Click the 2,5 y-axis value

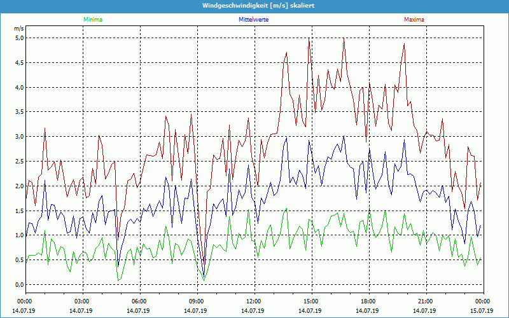(x=20, y=162)
